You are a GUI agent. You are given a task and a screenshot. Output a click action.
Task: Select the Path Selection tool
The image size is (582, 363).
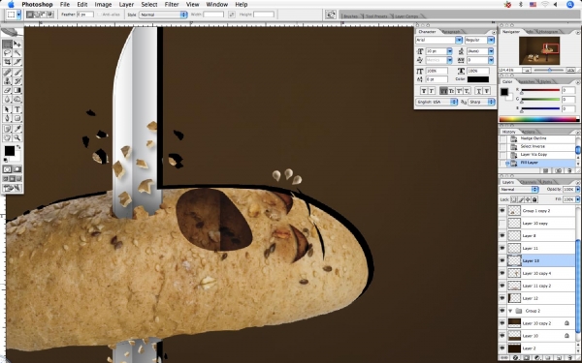pyautogui.click(x=7, y=109)
